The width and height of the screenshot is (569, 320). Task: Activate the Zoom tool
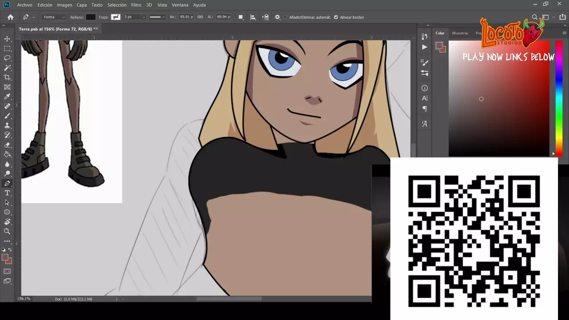7,231
